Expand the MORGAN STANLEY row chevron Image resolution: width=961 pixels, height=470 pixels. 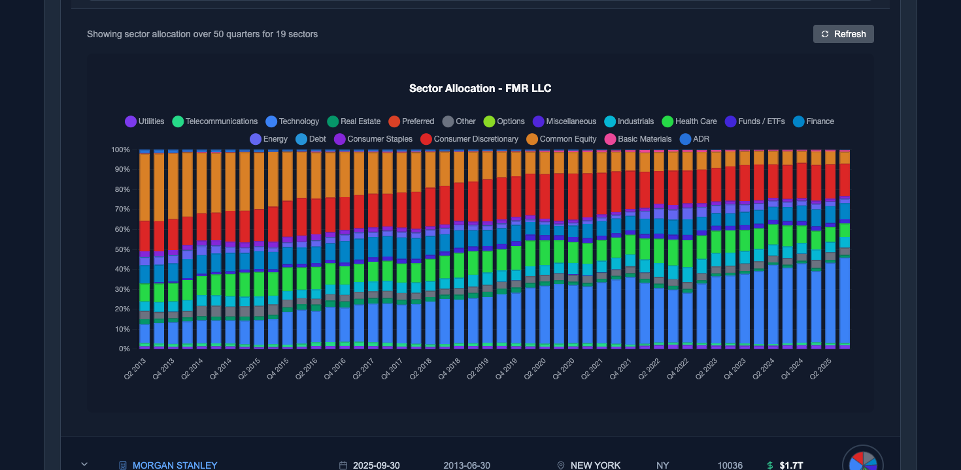[x=84, y=463]
